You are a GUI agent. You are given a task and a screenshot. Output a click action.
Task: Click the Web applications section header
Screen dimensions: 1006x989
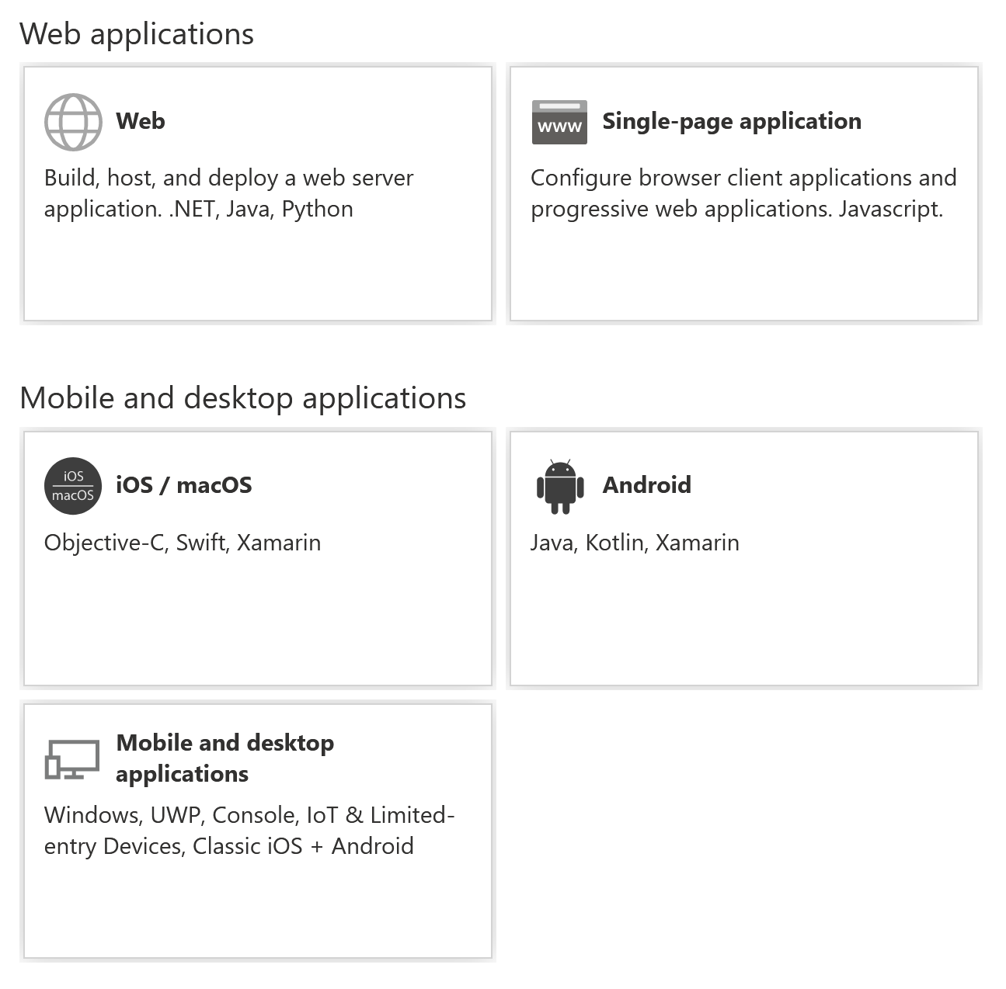(137, 33)
